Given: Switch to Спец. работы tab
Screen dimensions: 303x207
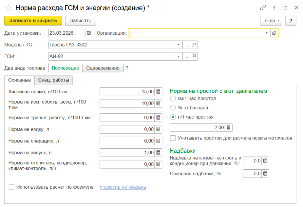Looking at the screenshot, I should pyautogui.click(x=54, y=80).
